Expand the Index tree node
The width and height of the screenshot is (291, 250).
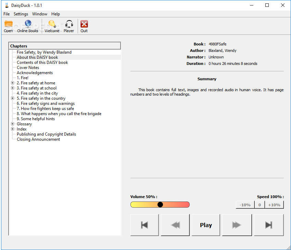click(12, 129)
